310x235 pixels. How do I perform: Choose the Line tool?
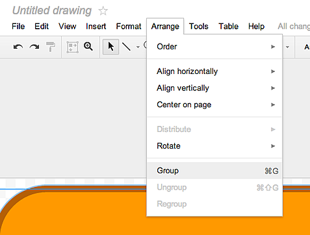126,47
